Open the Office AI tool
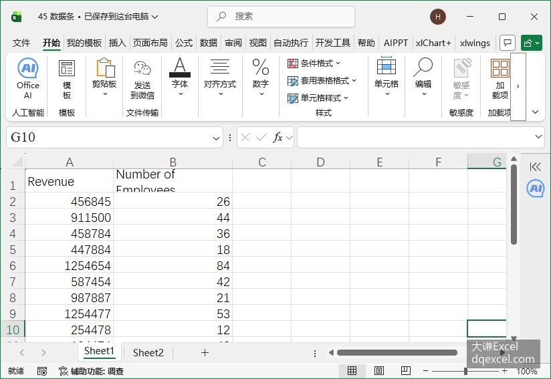 coord(28,78)
